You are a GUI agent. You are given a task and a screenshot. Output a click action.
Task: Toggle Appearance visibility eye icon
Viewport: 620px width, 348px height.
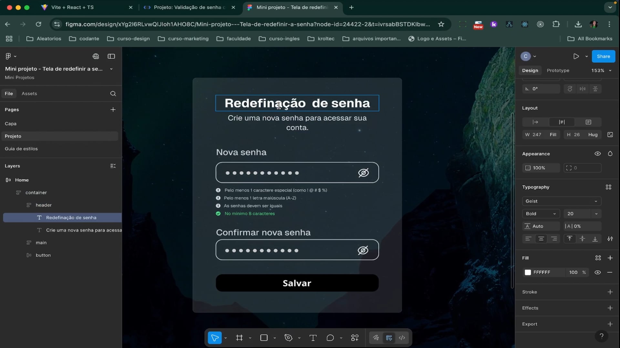pyautogui.click(x=598, y=154)
